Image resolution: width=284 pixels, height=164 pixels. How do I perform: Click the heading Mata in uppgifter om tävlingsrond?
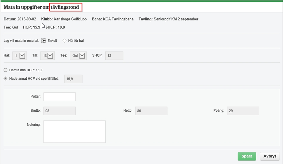(x=41, y=7)
